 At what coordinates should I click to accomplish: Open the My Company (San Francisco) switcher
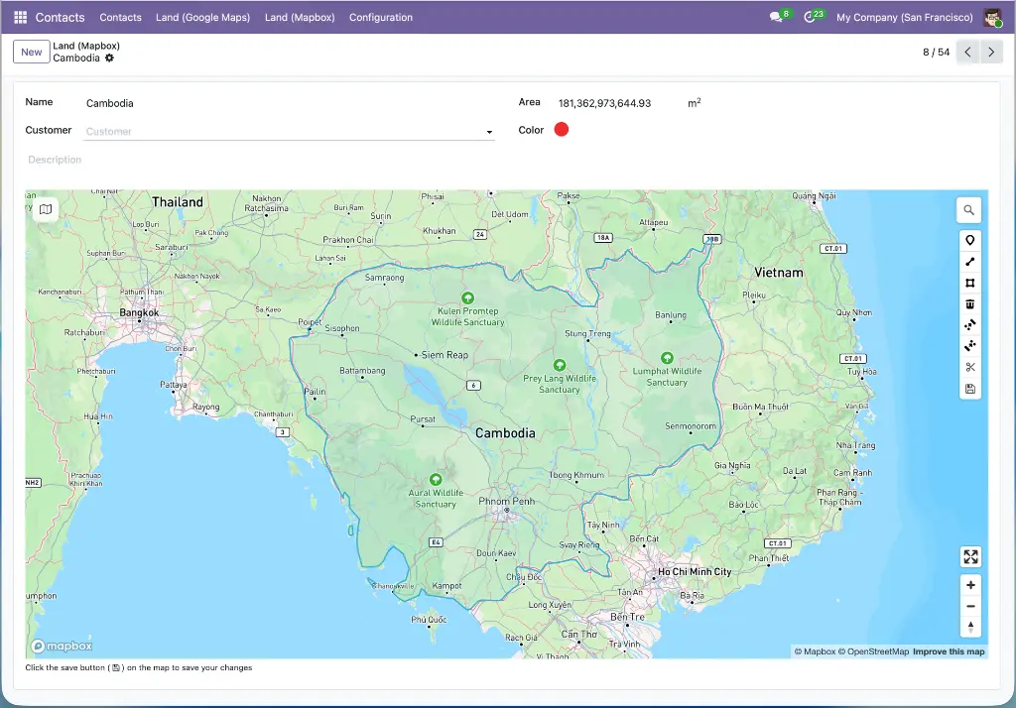pos(905,18)
